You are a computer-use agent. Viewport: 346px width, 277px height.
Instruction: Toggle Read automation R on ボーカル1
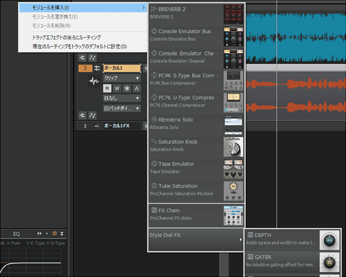[x=107, y=88]
